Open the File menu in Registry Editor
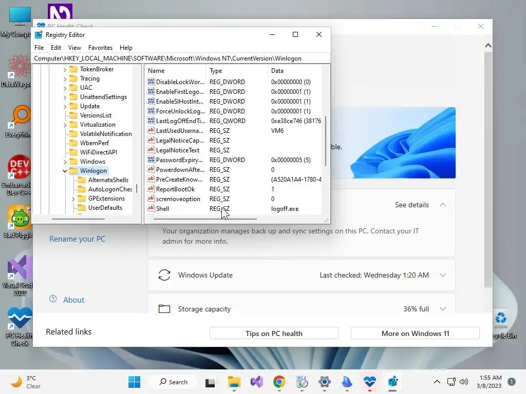 [39, 48]
